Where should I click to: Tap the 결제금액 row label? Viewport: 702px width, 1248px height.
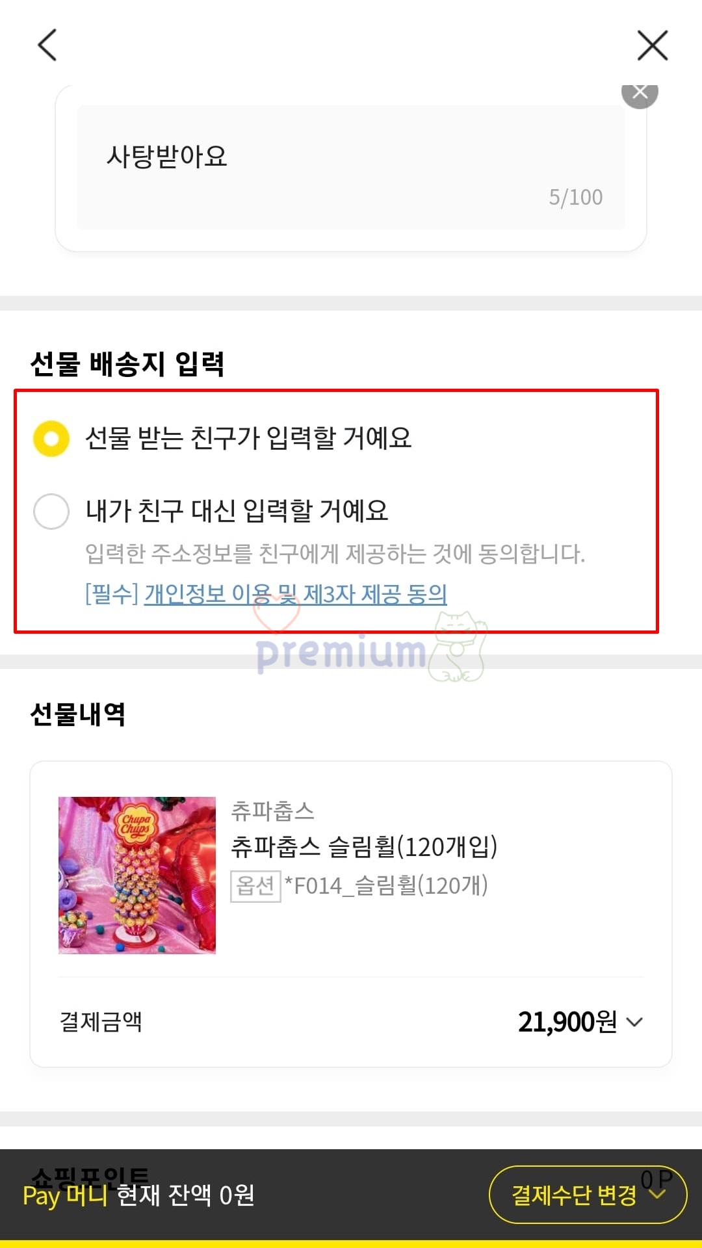click(x=101, y=1022)
